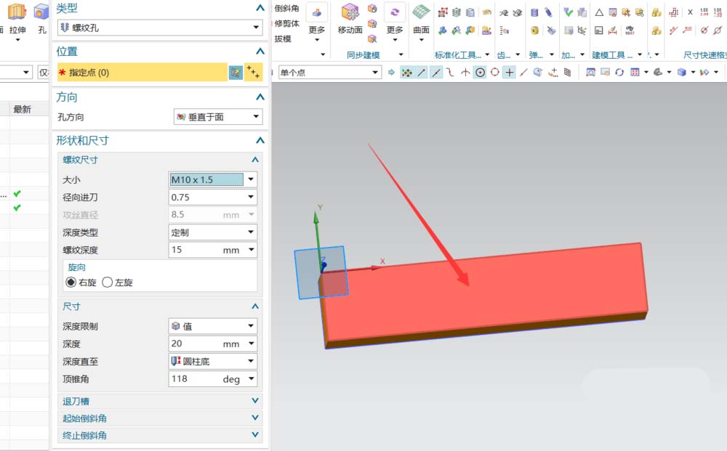The width and height of the screenshot is (727, 451).
Task: Click the 深度 20 input field
Action: coord(213,344)
